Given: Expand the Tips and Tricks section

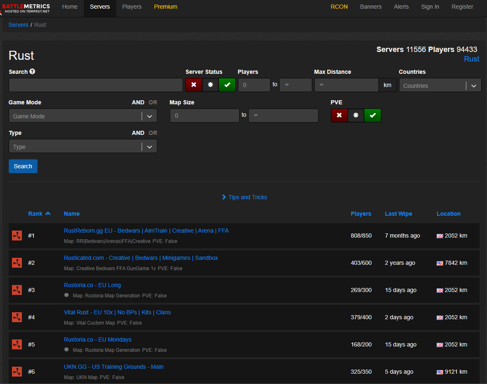Looking at the screenshot, I should (245, 197).
